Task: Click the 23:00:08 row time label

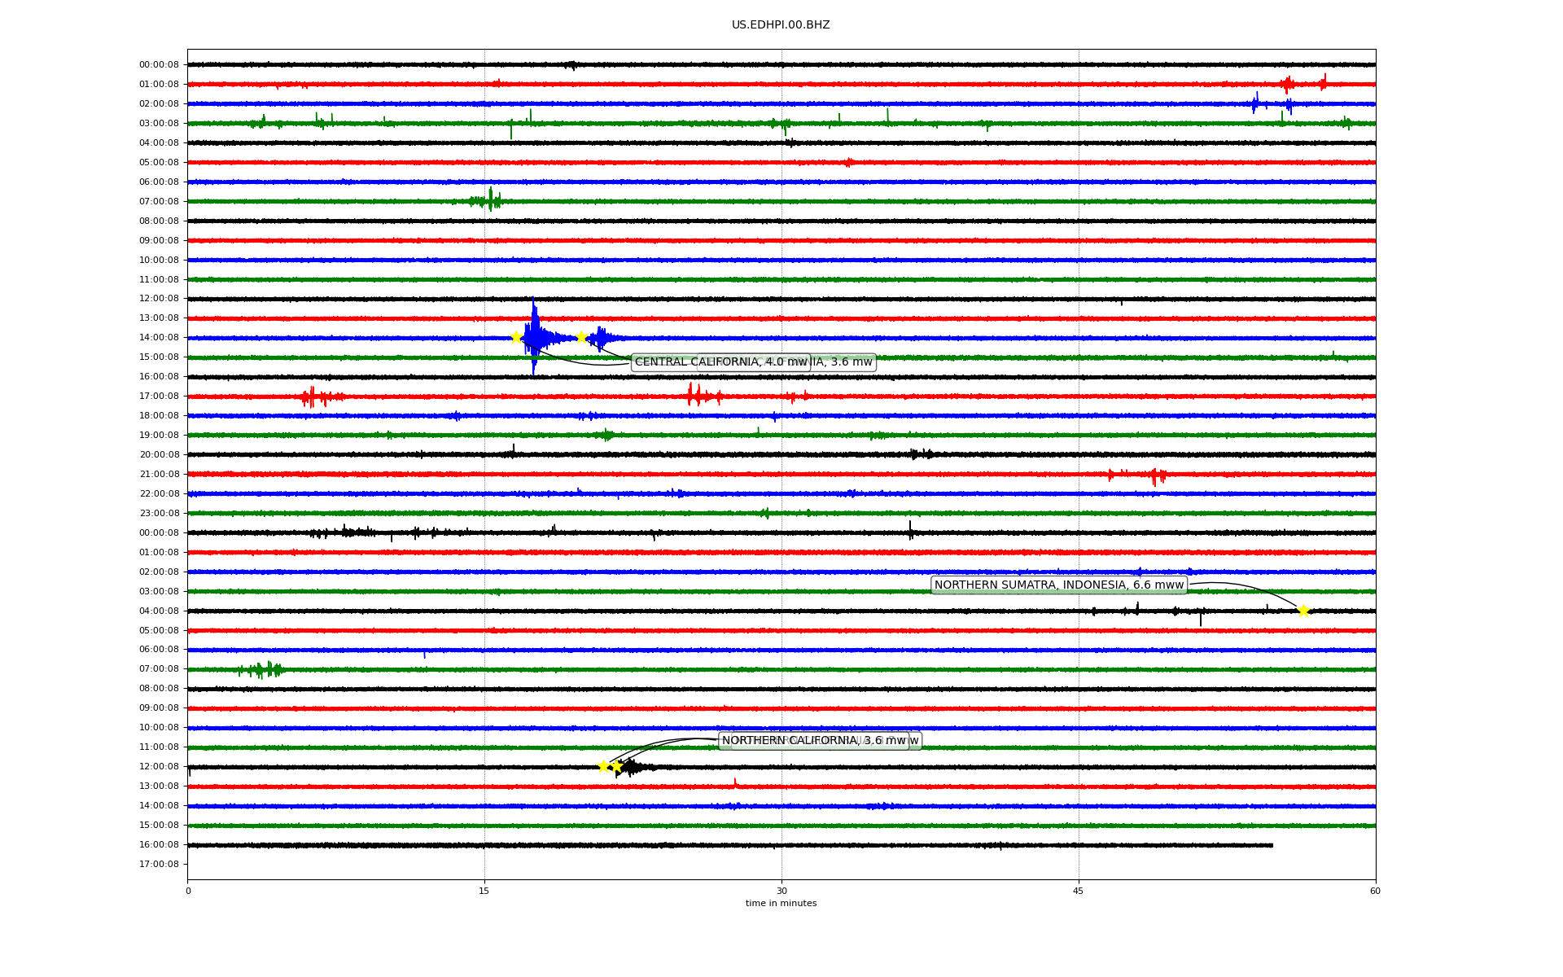Action: (x=159, y=514)
